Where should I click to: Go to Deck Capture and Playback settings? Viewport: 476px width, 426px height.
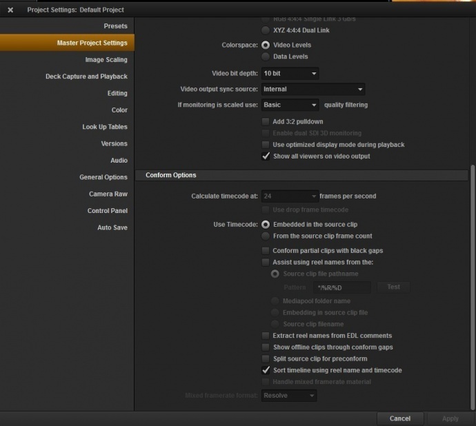[x=86, y=77]
